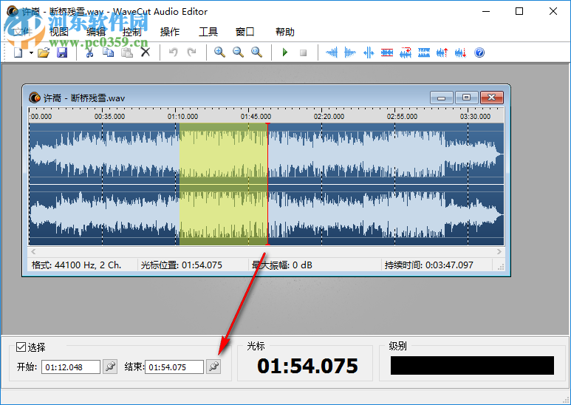The height and width of the screenshot is (405, 571).
Task: Click the 光标位置: 01:54.075 status
Action: [182, 265]
